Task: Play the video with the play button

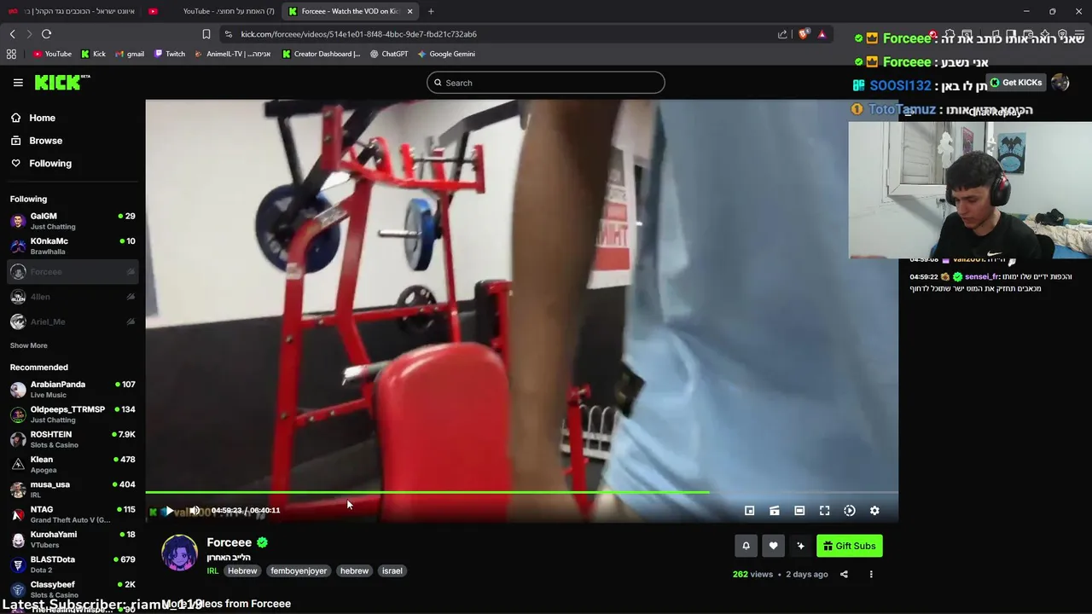Action: tap(170, 510)
